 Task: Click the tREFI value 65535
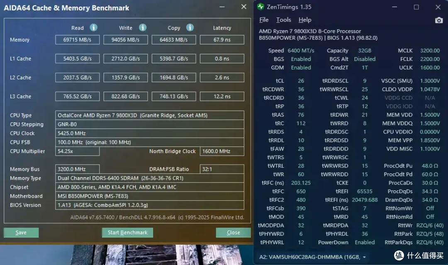(365, 191)
